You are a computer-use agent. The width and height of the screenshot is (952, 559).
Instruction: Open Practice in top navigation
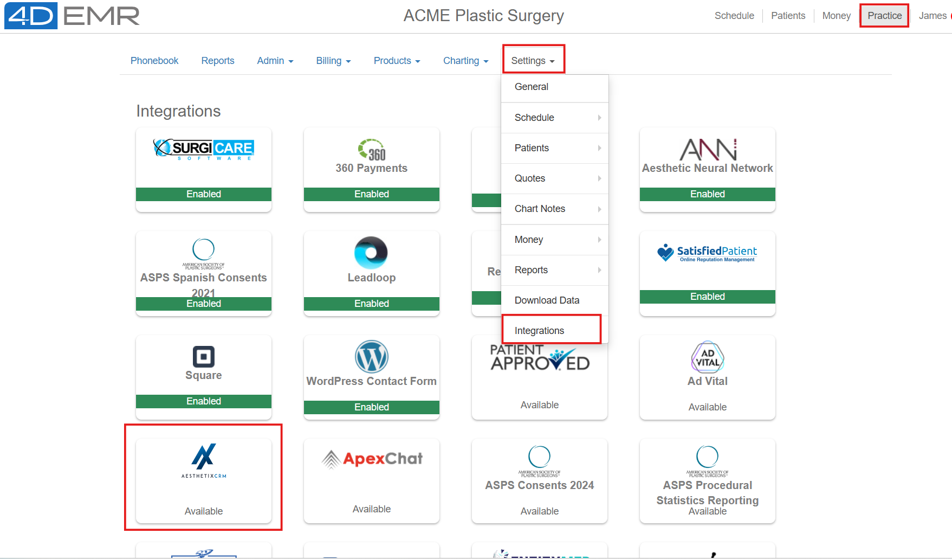point(884,16)
